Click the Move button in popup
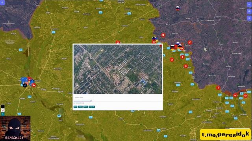Image resolution: width=252 pixels, height=141 pixels. tap(86, 107)
